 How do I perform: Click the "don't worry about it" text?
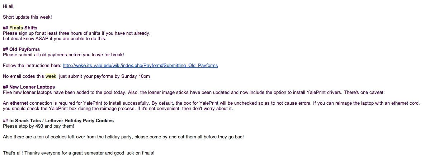click(212, 109)
